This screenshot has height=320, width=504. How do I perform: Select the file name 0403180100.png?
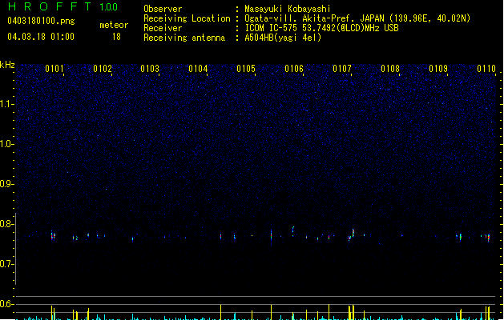41,21
